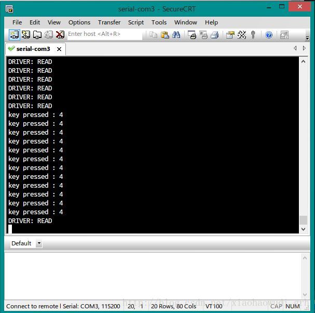Viewport: 315px width, 313px height.
Task: Click the Enter host input field
Action: tap(104, 34)
